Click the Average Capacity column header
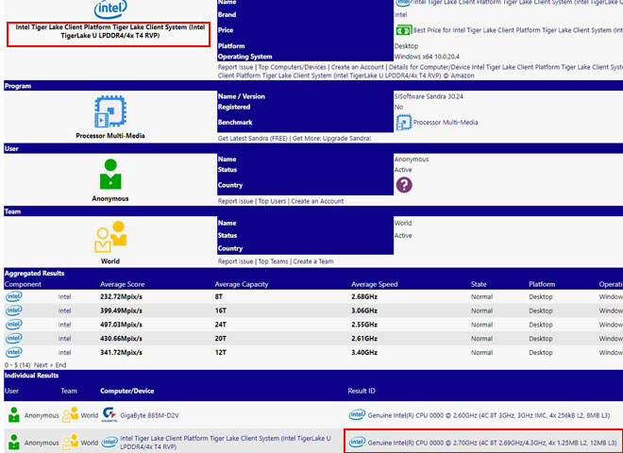 point(242,284)
